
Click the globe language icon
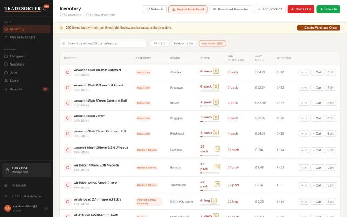point(6,185)
